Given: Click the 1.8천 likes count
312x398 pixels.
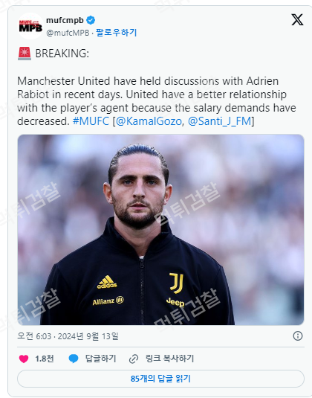Looking at the screenshot, I should [45, 359].
